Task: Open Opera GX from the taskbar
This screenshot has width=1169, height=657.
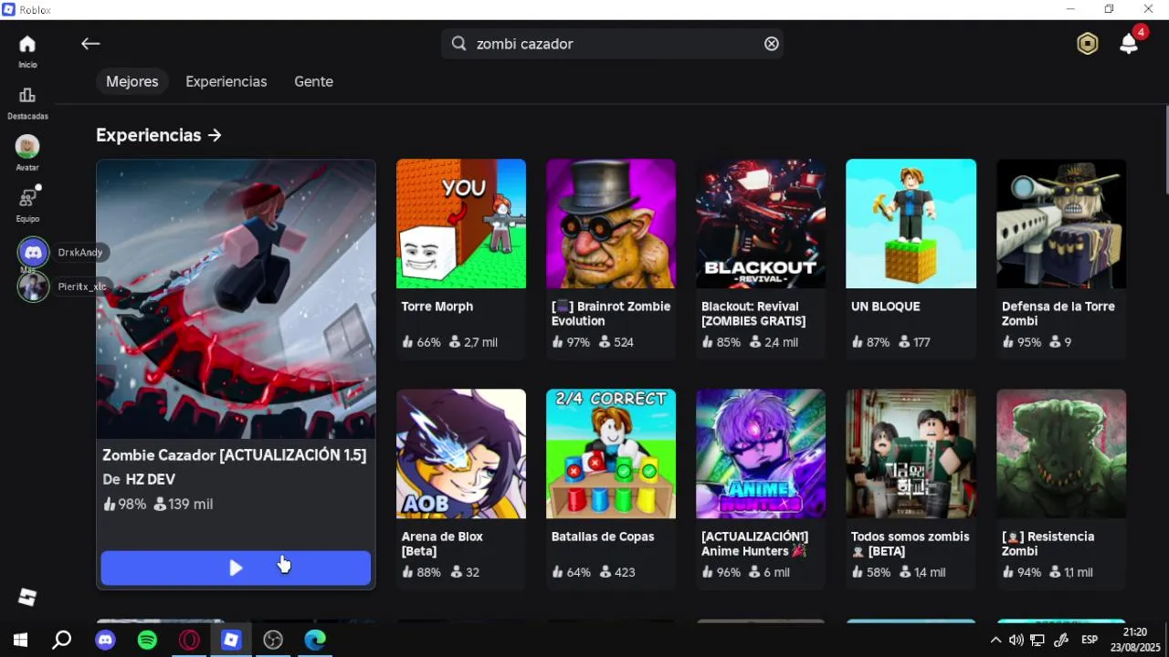Action: pyautogui.click(x=189, y=641)
